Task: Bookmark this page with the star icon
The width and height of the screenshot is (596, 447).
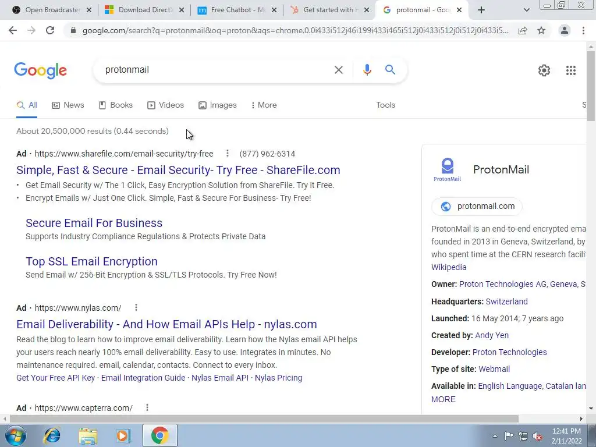Action: [541, 30]
